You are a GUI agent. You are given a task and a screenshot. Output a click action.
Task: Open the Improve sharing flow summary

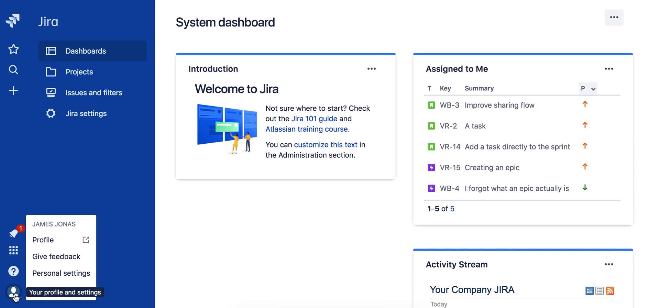coord(499,105)
